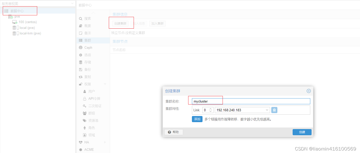Screen dimensions: 360x153
Task: Click the 存储 database icon in menu
Action: tap(81, 62)
